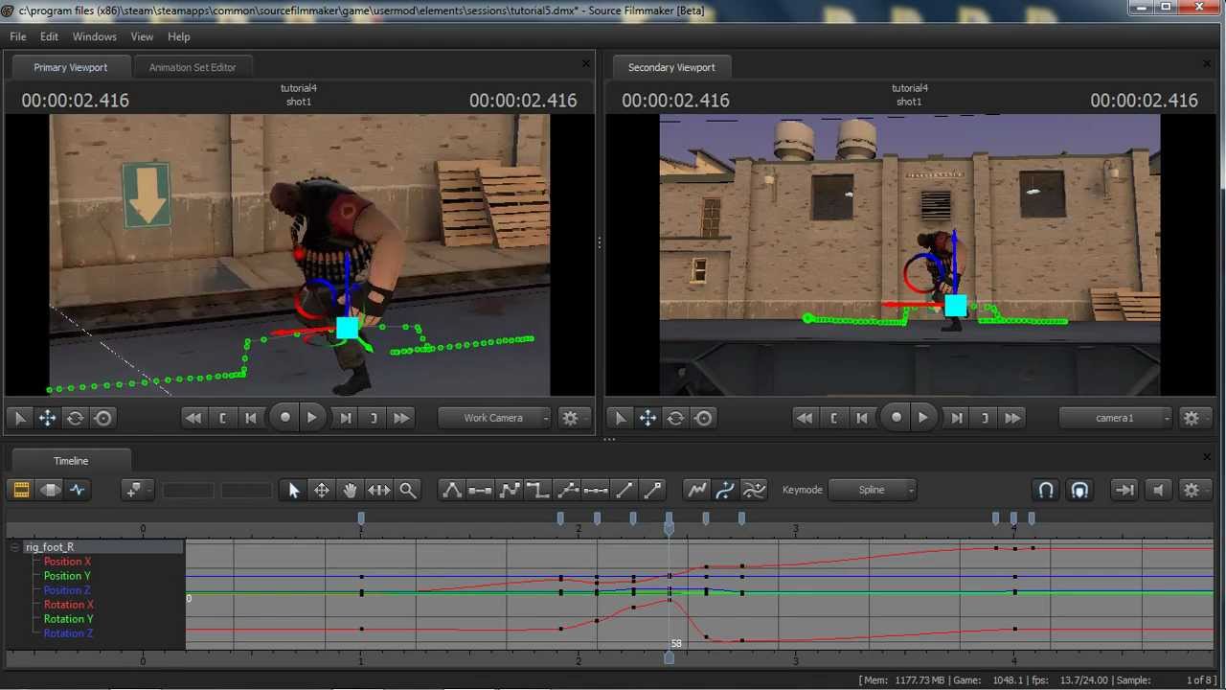Choose select arrow tool in Primary Viewport

[x=19, y=418]
